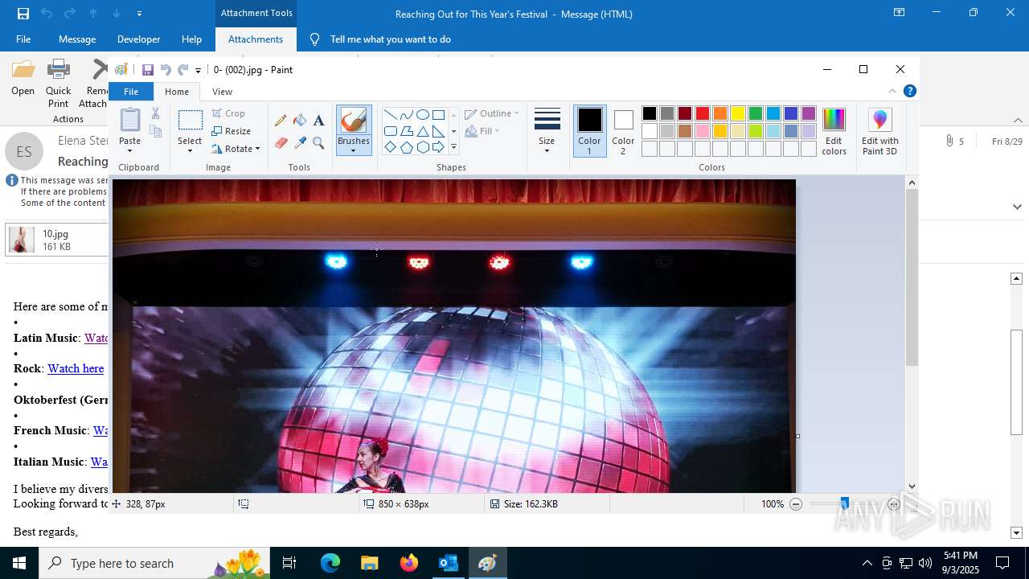Open the Paste dropdown arrow
The height and width of the screenshot is (579, 1029).
(129, 150)
